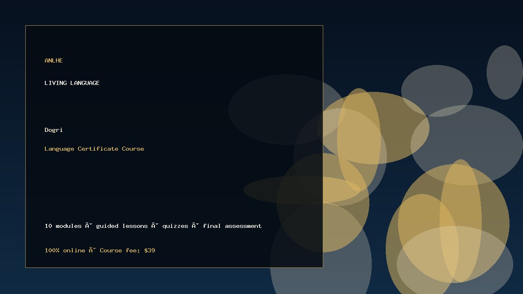This screenshot has width=523, height=294.
Task: Select the LIVING LANGUAGE heading
Action: tap(72, 83)
